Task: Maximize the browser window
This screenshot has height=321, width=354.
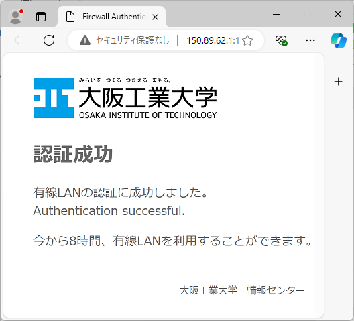Action: click(307, 14)
